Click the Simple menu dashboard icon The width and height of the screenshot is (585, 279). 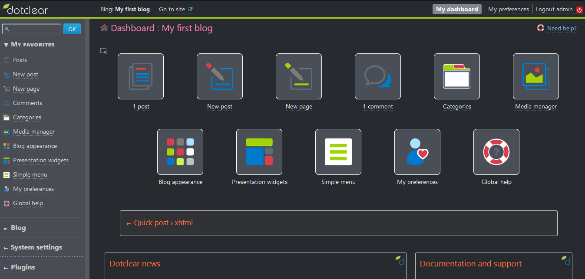[338, 152]
